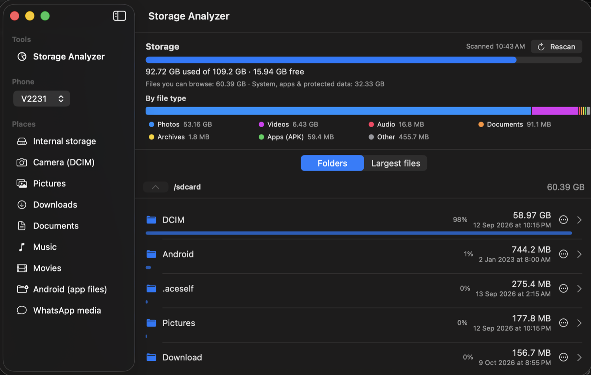Click the Videos purple legend dot
The height and width of the screenshot is (375, 591).
click(261, 124)
